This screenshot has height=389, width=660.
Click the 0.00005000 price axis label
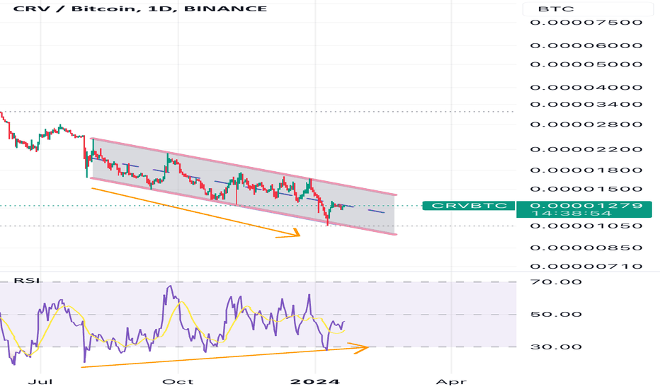click(x=586, y=64)
